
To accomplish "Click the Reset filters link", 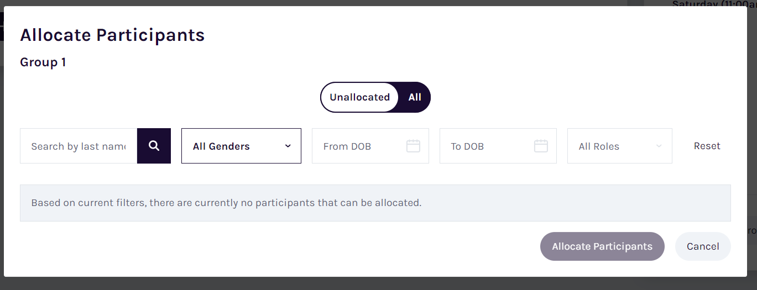I will tap(707, 146).
